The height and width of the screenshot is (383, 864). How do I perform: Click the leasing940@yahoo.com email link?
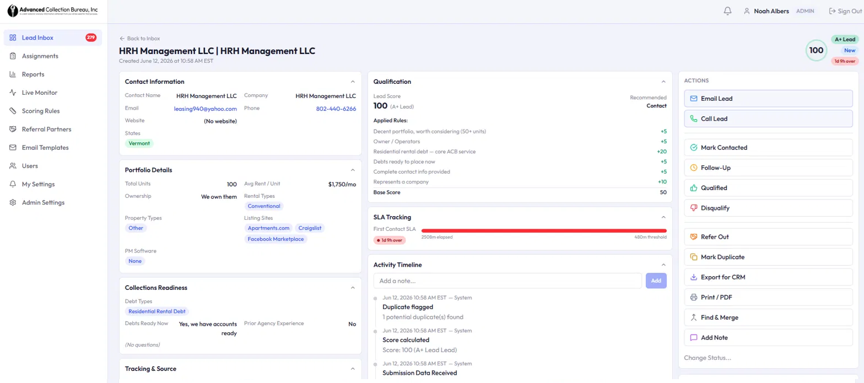click(x=206, y=109)
